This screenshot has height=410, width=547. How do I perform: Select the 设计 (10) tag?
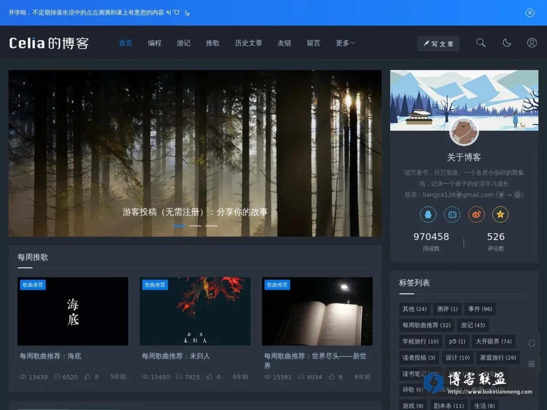point(458,358)
